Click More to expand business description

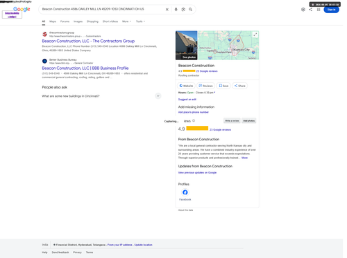[244, 158]
